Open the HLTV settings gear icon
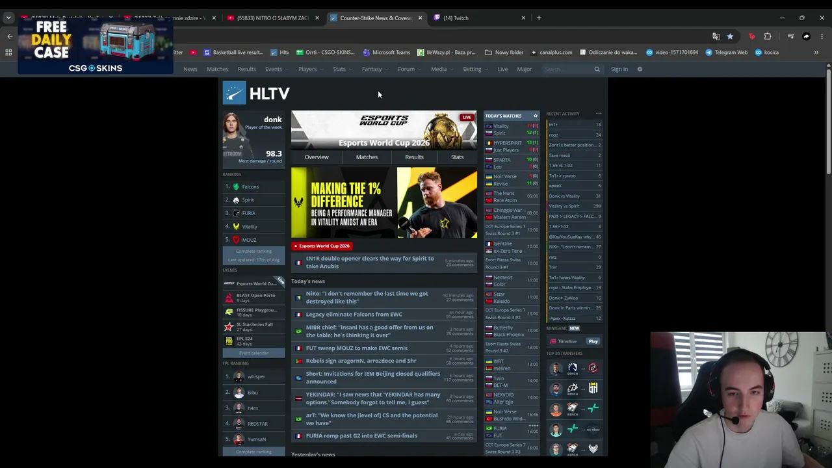Image resolution: width=832 pixels, height=468 pixels. [640, 69]
